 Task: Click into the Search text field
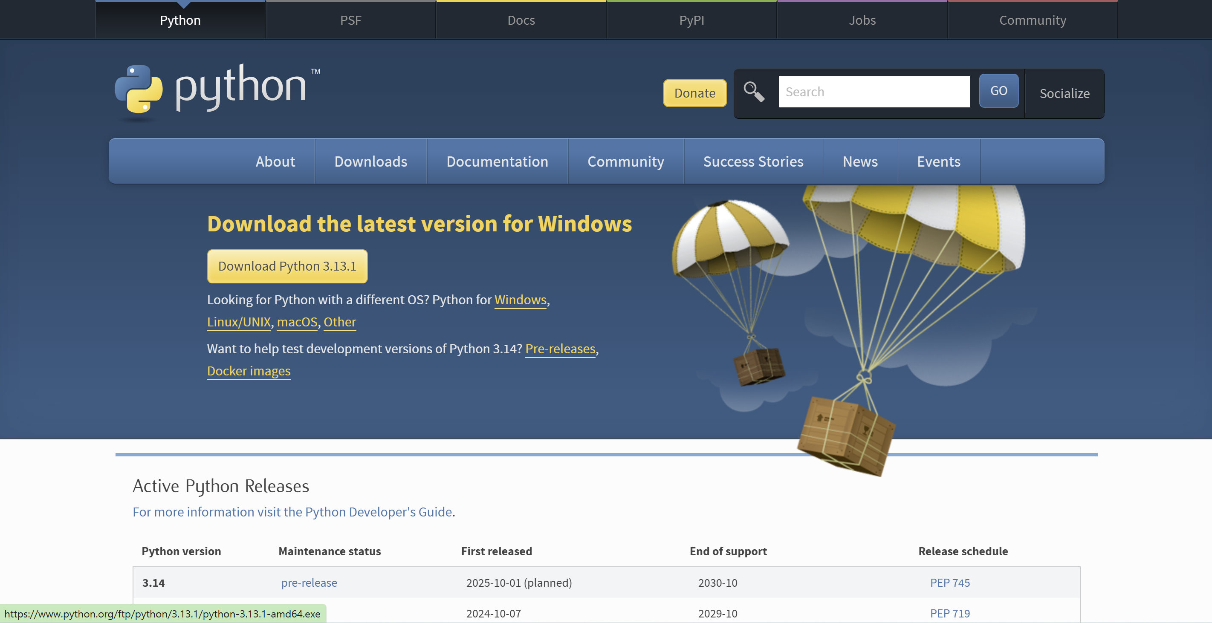click(x=873, y=92)
